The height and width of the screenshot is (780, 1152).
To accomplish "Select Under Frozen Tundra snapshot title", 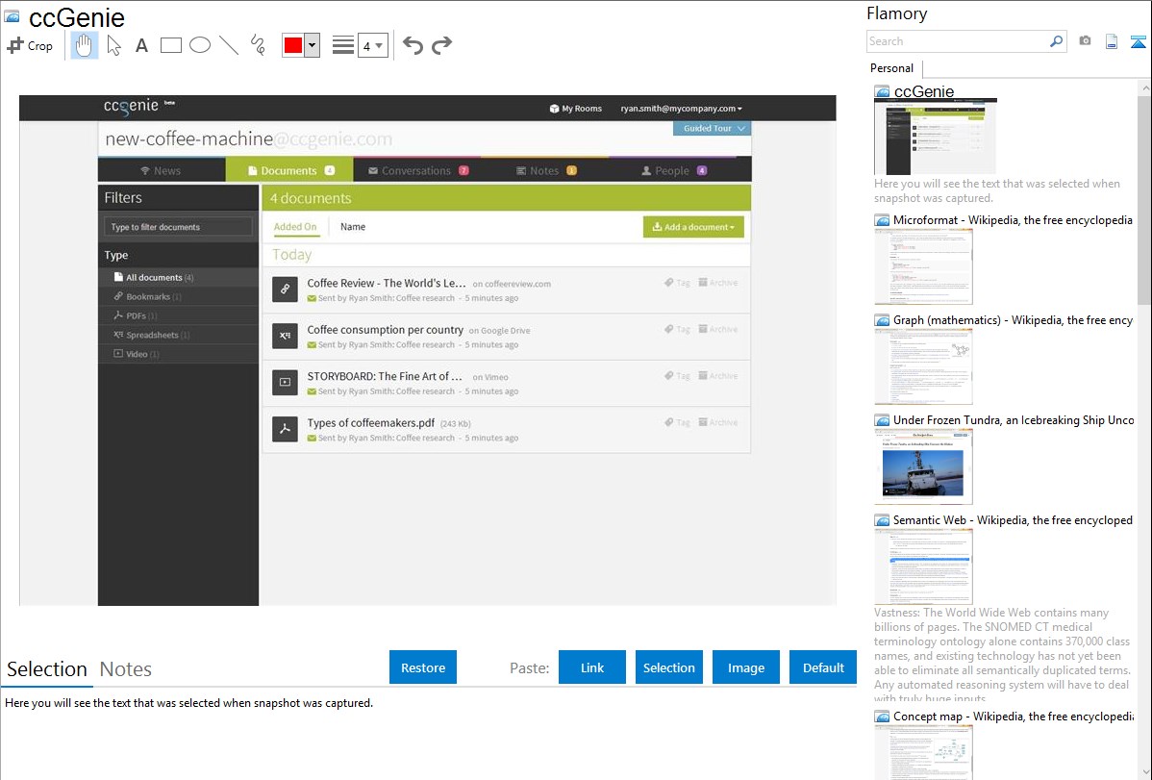I will pos(1014,419).
